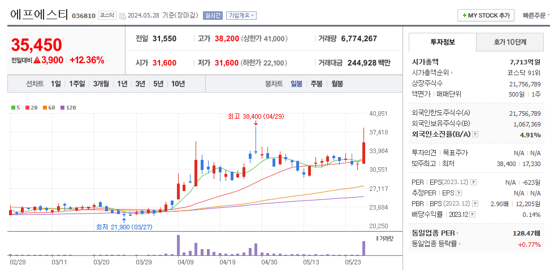
Task: Select the 월봉 monthly candle chart
Action: pyautogui.click(x=337, y=84)
